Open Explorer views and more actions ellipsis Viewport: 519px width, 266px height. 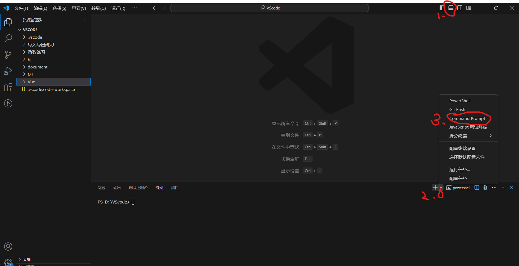pos(83,20)
